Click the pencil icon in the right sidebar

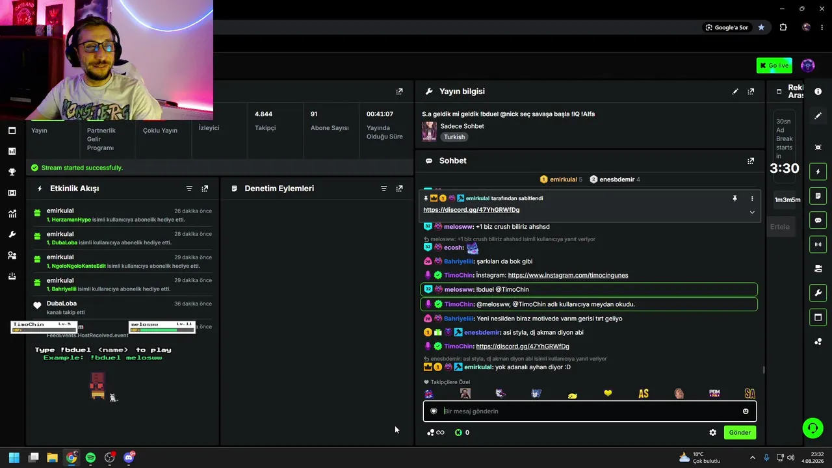coord(818,116)
